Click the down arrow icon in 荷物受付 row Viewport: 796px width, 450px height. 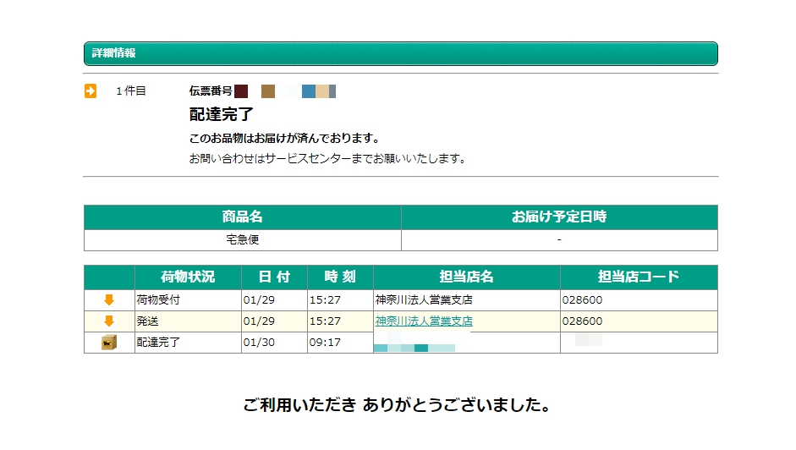coord(108,299)
